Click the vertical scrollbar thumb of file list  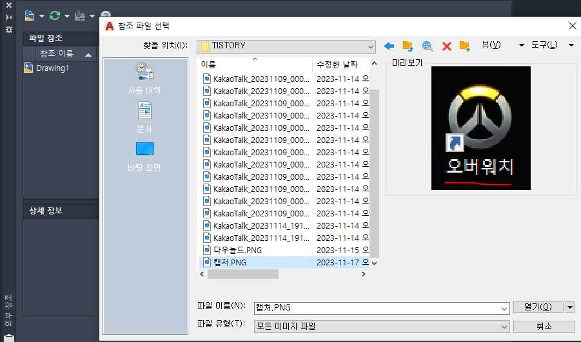click(x=374, y=173)
